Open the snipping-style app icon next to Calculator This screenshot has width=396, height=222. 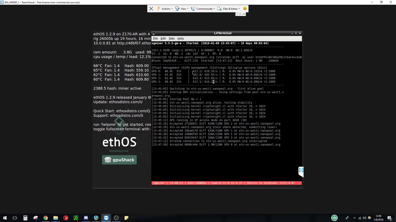[x=35, y=218]
